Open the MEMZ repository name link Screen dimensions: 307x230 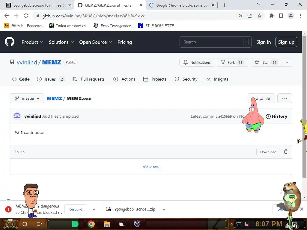(x=52, y=62)
